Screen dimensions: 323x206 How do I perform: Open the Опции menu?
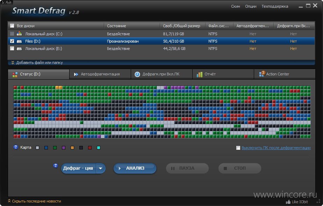[251, 6]
